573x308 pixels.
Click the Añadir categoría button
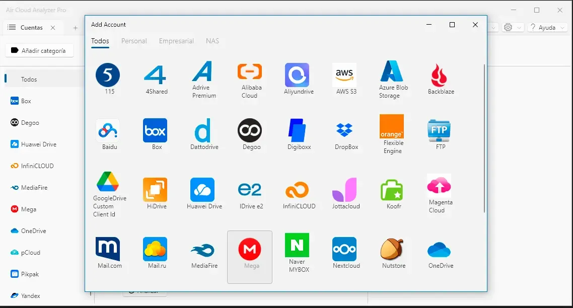click(x=39, y=50)
